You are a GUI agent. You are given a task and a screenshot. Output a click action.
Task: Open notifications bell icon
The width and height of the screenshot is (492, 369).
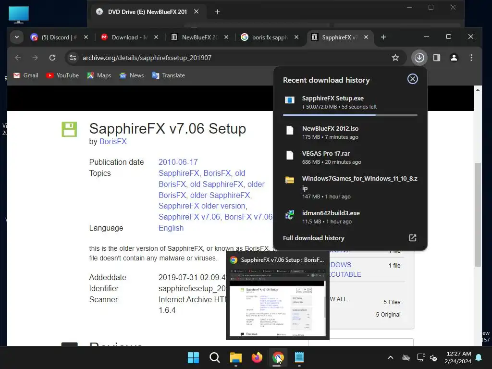pos(479,357)
